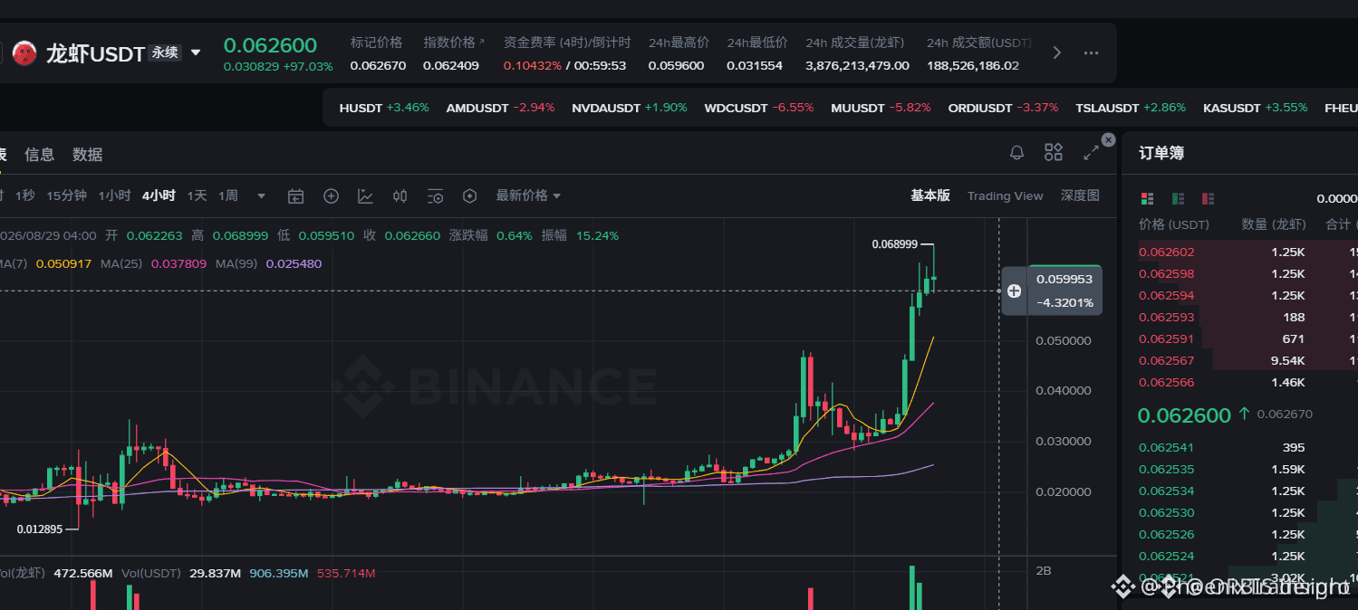Image resolution: width=1358 pixels, height=610 pixels.
Task: Open the technical indicators line-chart icon
Action: tap(365, 195)
